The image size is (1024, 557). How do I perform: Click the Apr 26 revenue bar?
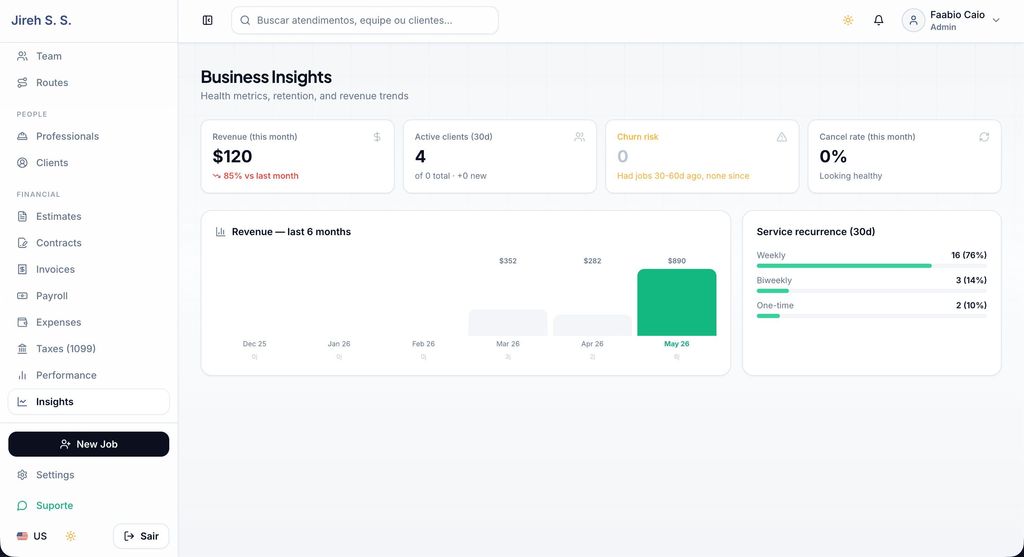pyautogui.click(x=592, y=325)
